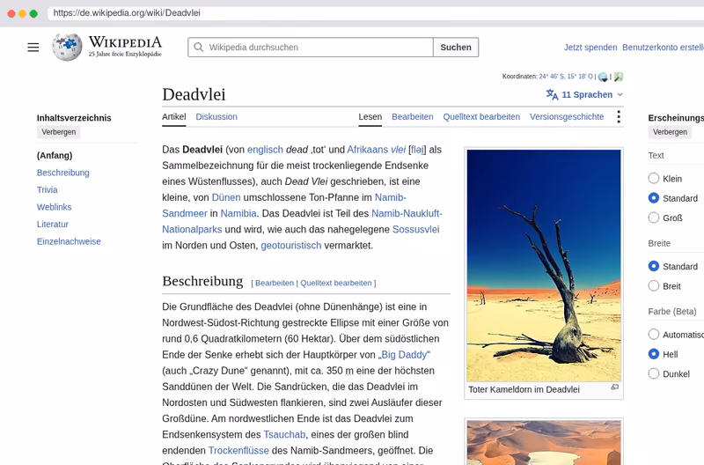Select the Klein text size option

[654, 179]
